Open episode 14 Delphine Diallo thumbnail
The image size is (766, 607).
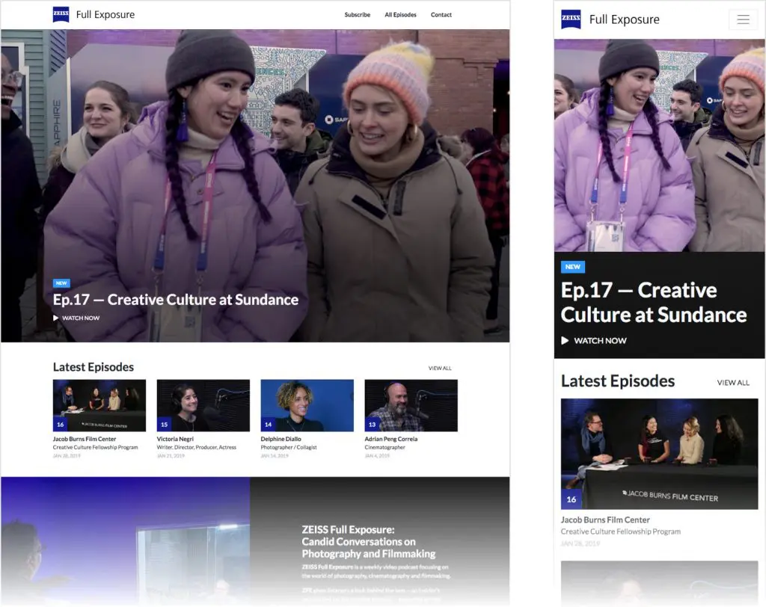(x=307, y=405)
